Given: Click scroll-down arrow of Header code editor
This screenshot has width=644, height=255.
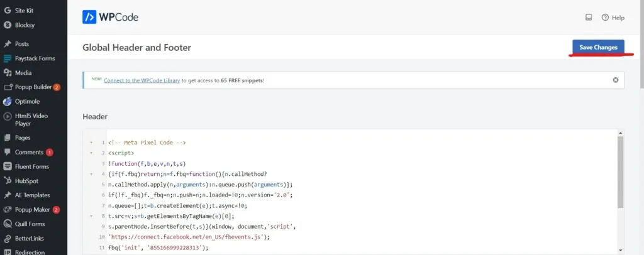Looking at the screenshot, I should (x=620, y=251).
